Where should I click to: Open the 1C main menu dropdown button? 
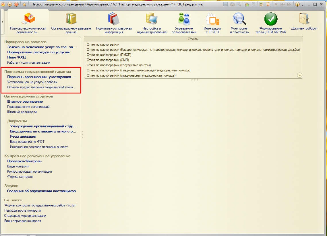[10, 4]
